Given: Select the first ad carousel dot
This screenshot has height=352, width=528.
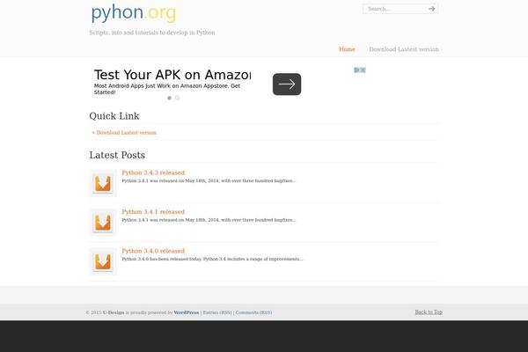Looking at the screenshot, I should point(169,98).
